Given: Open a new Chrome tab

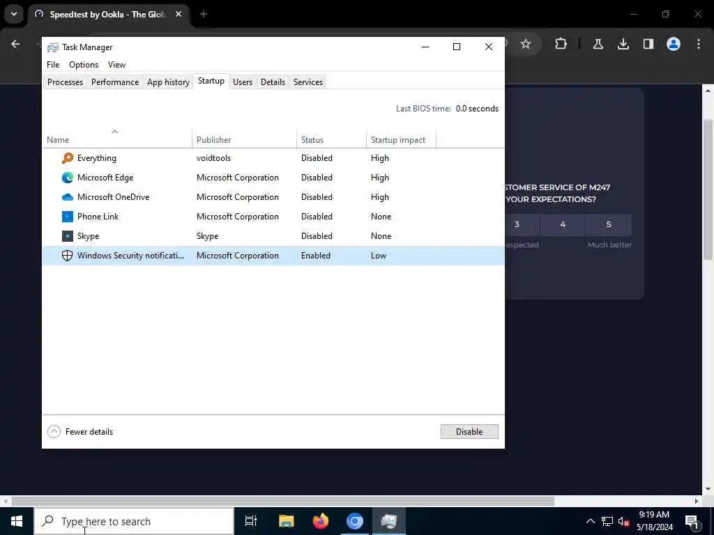Looking at the screenshot, I should [204, 14].
